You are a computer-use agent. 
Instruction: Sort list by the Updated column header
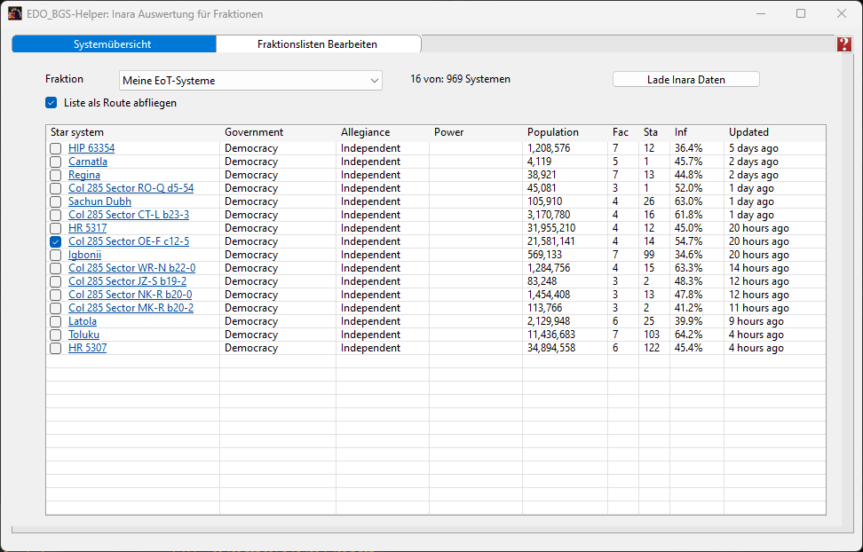pos(748,132)
